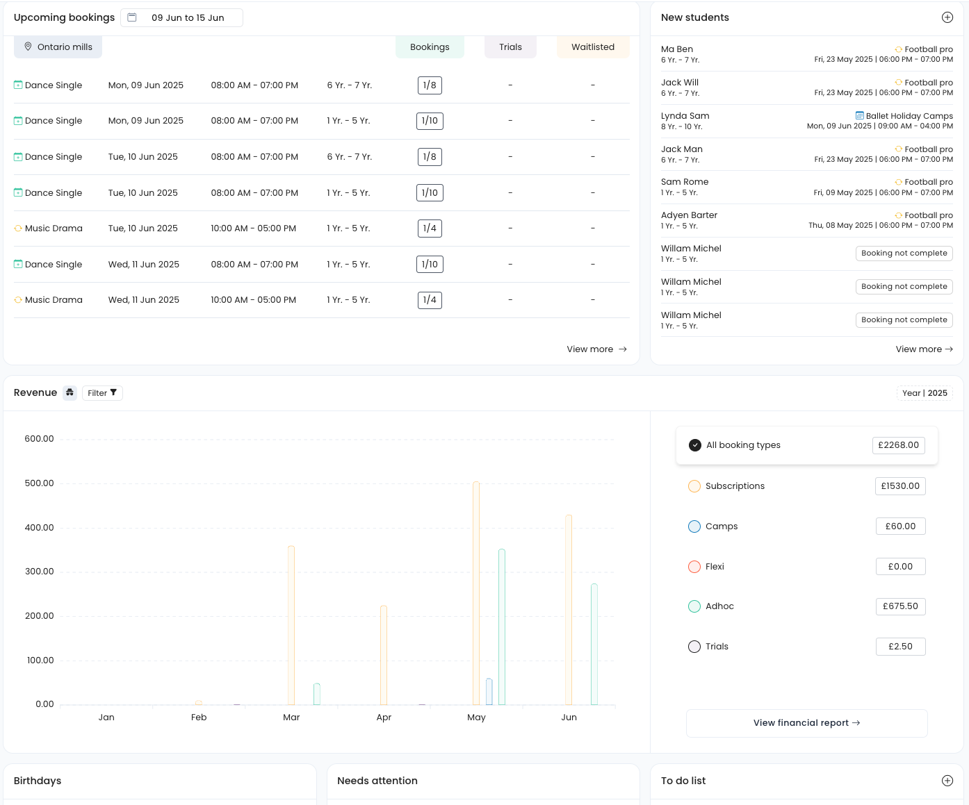Image resolution: width=969 pixels, height=805 pixels.
Task: Click the Bookings column tab
Action: (x=430, y=47)
